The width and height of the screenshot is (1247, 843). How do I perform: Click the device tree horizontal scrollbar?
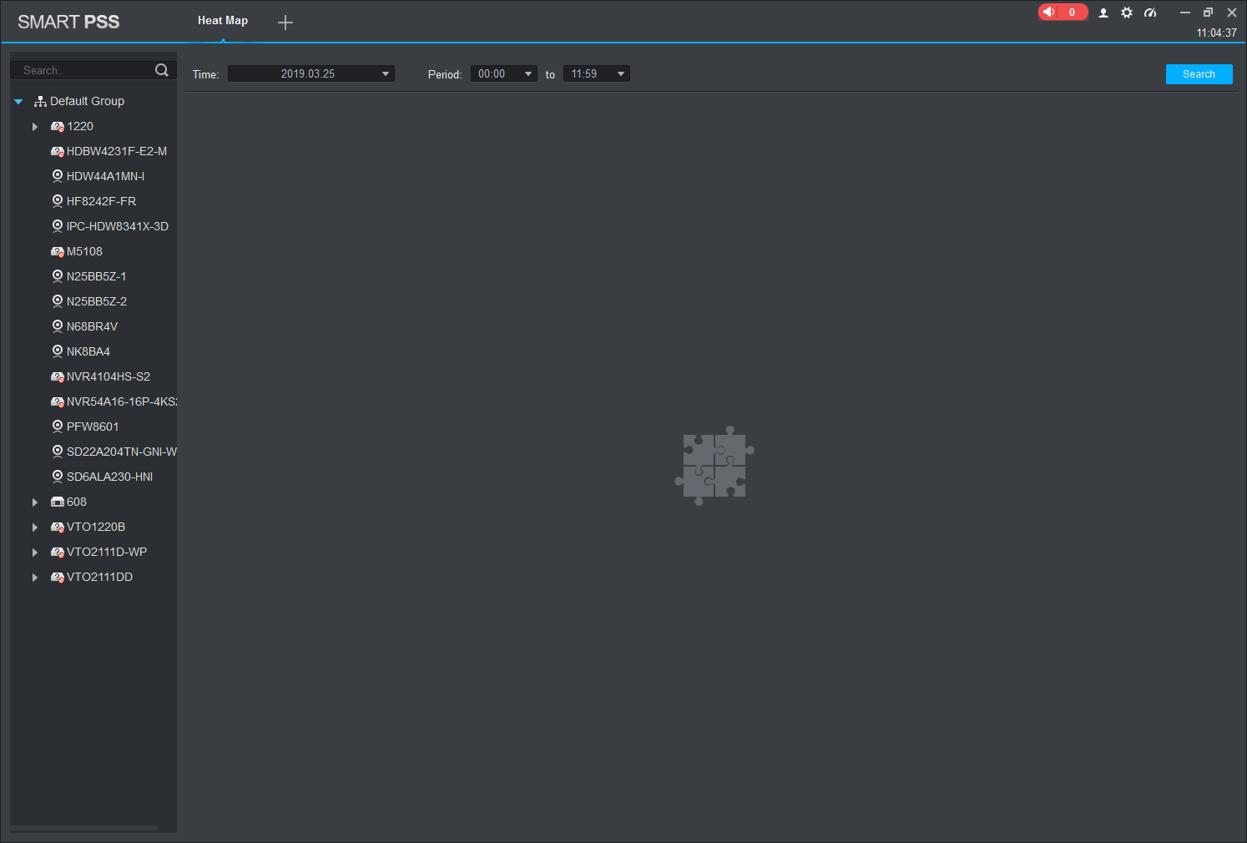pyautogui.click(x=83, y=828)
